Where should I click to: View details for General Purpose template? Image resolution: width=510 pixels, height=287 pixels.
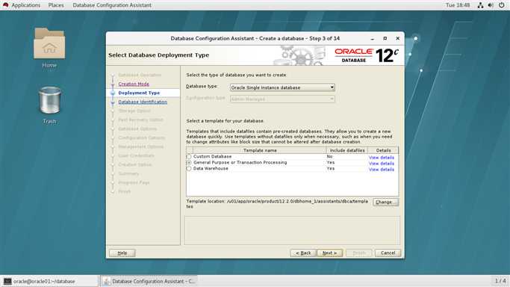point(382,164)
